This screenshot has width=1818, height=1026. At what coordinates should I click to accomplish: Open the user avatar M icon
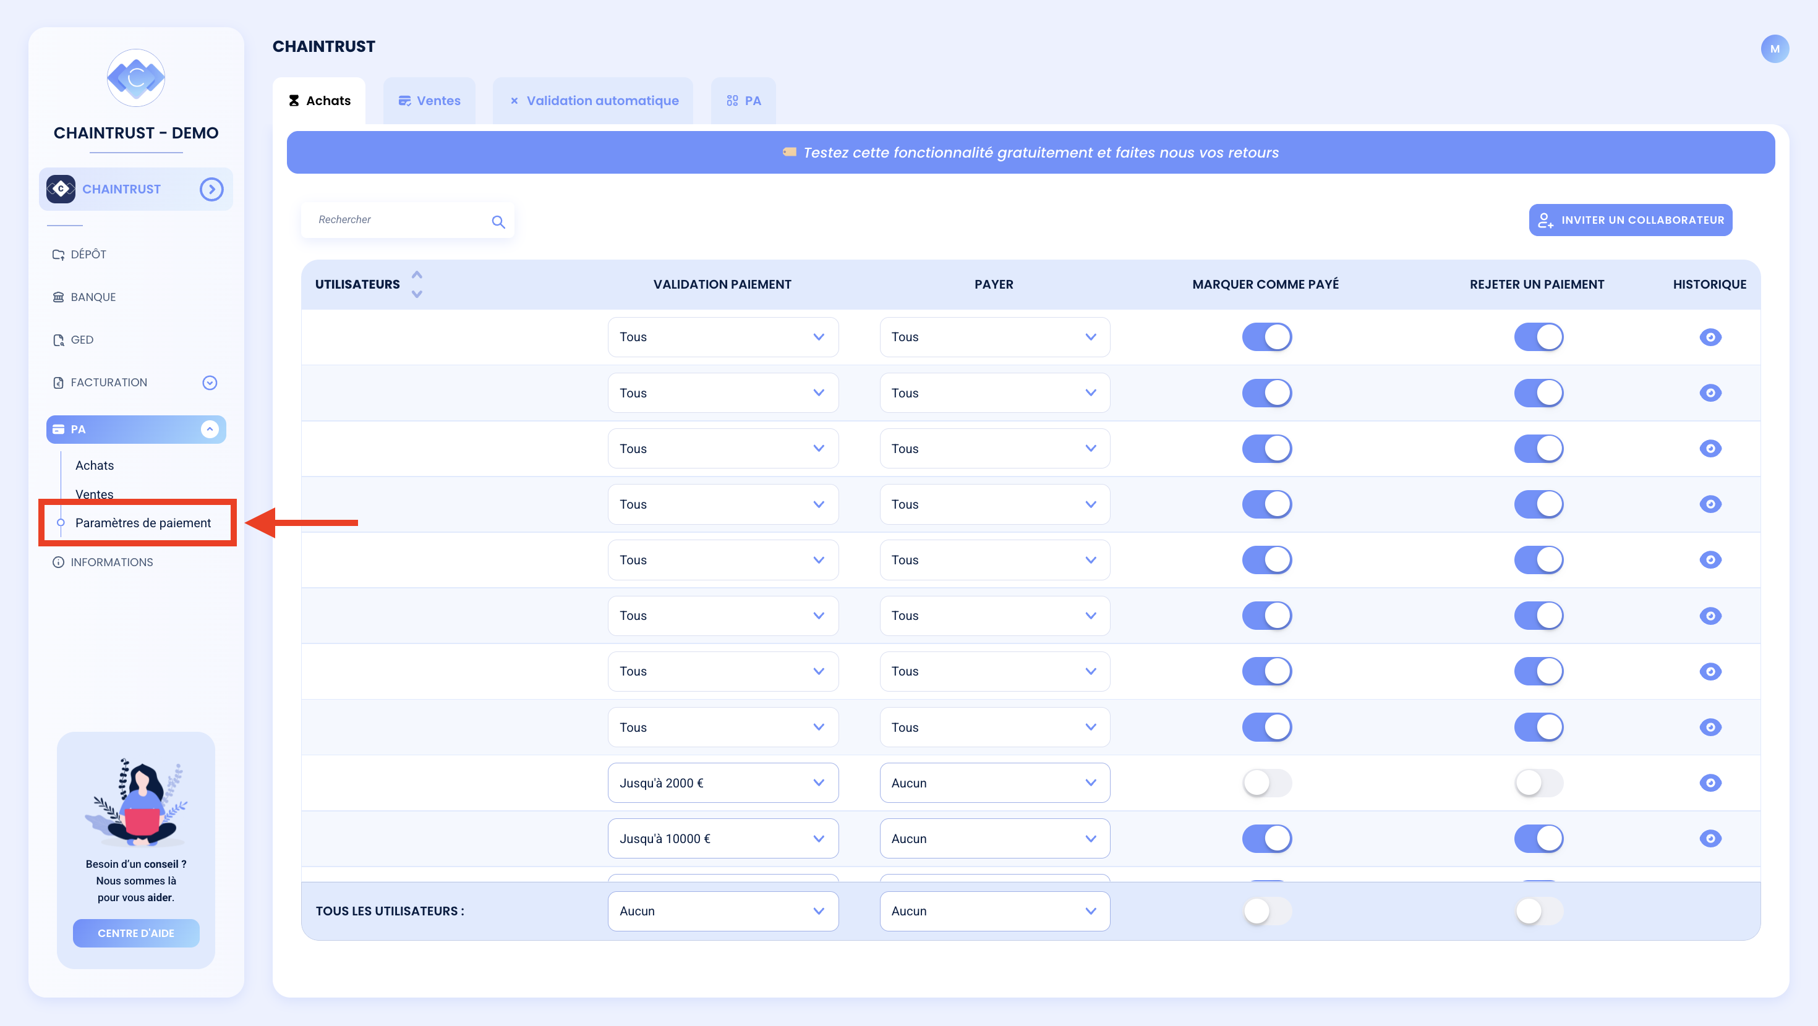click(1774, 49)
